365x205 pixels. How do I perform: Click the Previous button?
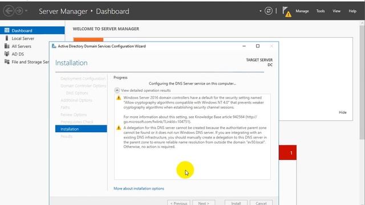click(x=179, y=203)
